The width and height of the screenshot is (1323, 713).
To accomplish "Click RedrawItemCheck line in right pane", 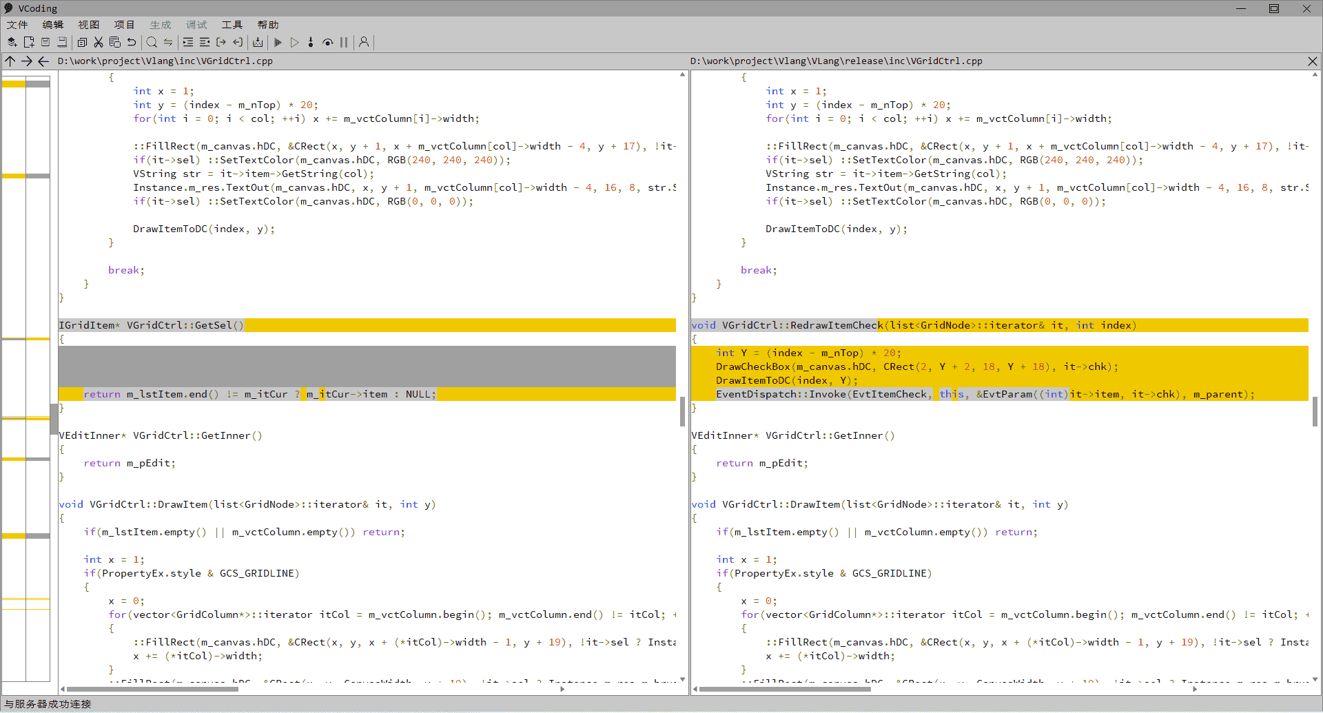I will (1000, 325).
